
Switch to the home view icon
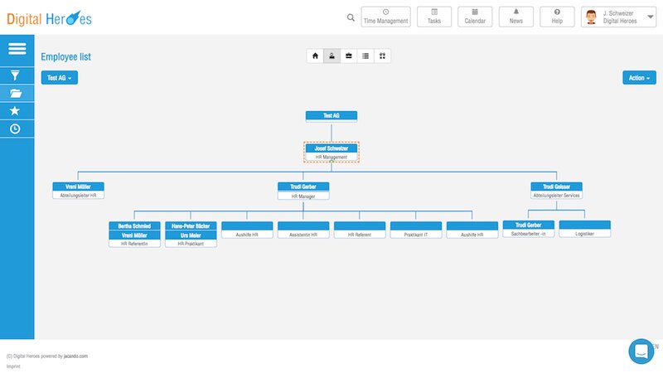click(x=315, y=56)
